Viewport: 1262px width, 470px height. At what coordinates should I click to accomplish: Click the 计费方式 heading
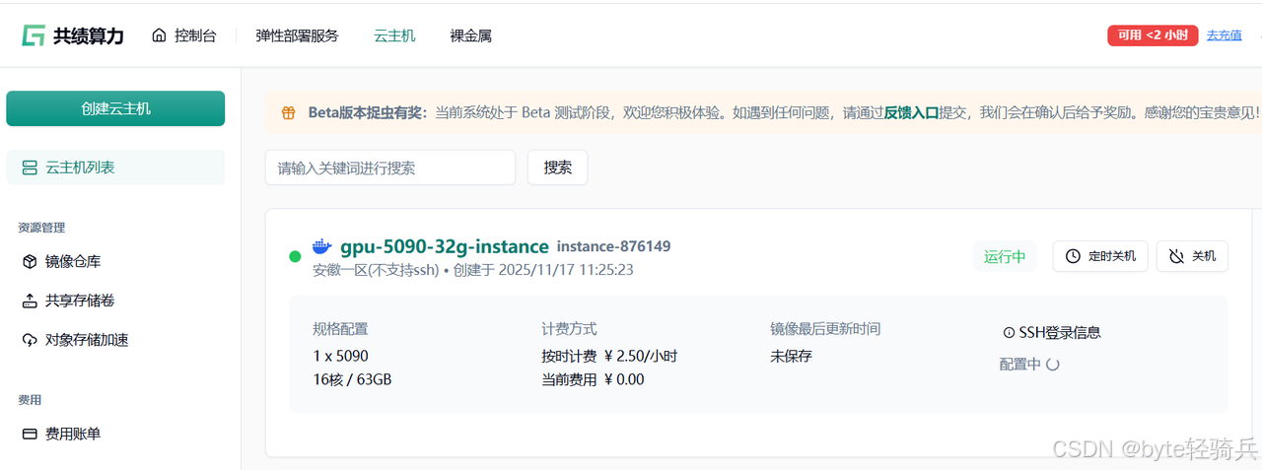click(x=569, y=329)
